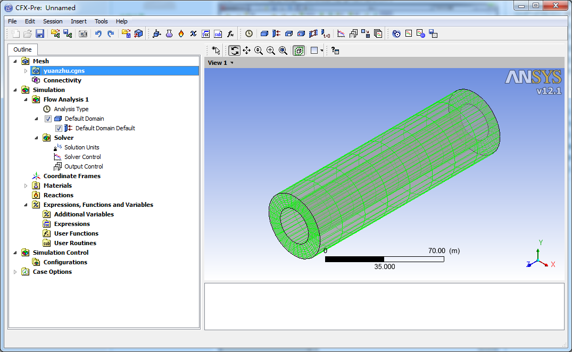This screenshot has height=352, width=572.
Task: Select the Pan view tool
Action: [246, 51]
